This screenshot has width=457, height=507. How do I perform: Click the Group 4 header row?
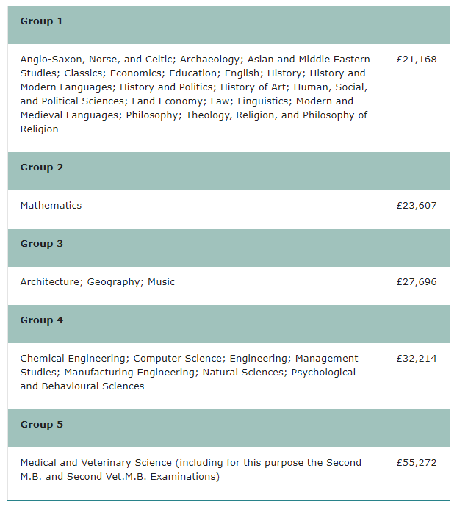(x=228, y=323)
